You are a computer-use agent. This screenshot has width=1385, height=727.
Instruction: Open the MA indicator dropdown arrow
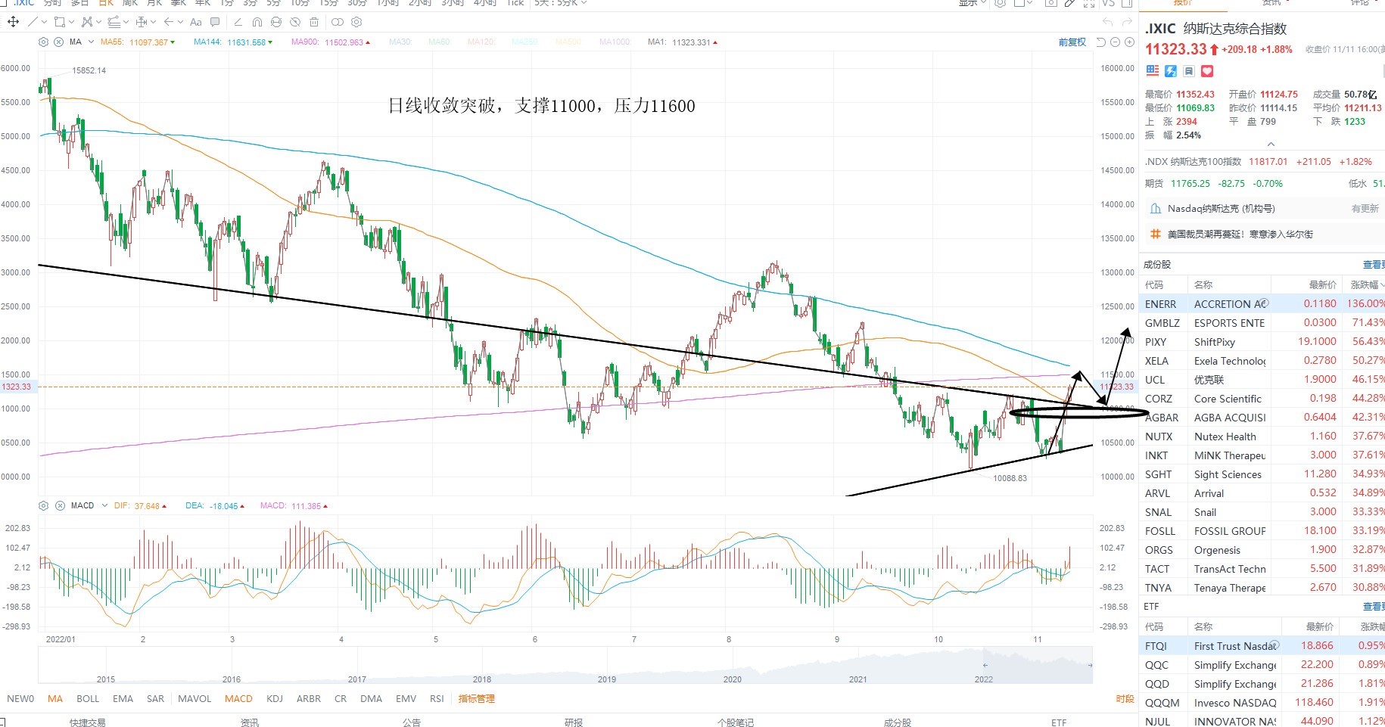click(91, 42)
